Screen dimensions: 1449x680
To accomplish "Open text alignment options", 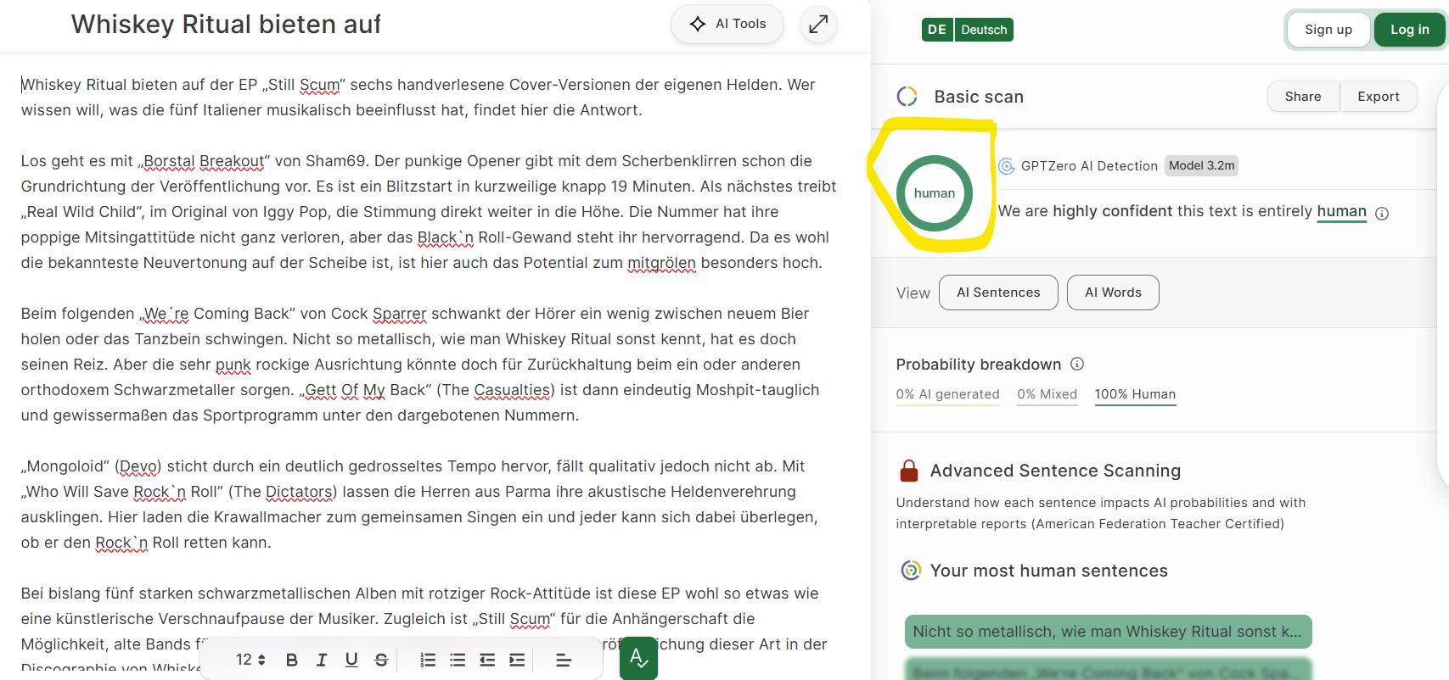I will [564, 660].
